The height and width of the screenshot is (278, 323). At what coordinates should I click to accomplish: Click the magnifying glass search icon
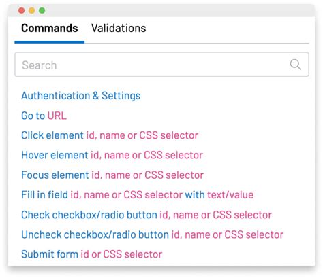click(295, 65)
